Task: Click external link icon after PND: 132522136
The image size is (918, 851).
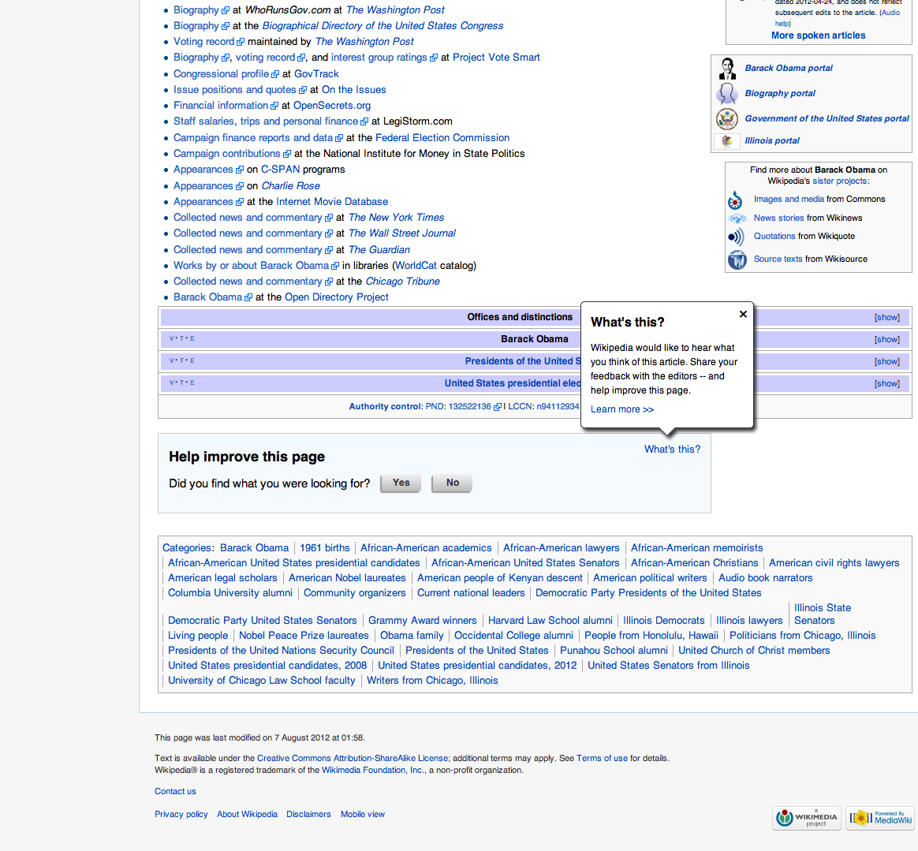Action: click(497, 407)
